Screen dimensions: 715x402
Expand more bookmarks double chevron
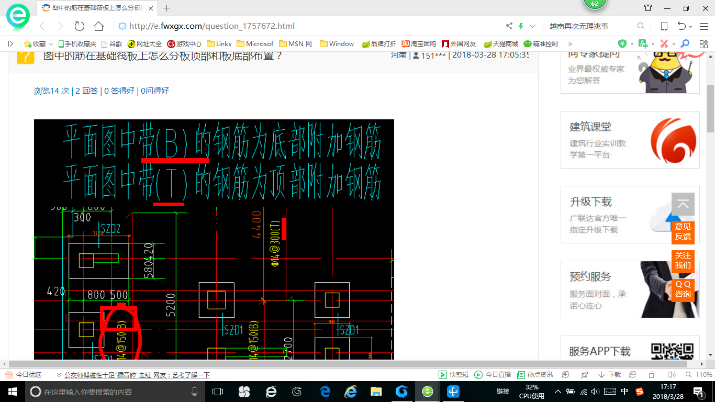pos(570,44)
